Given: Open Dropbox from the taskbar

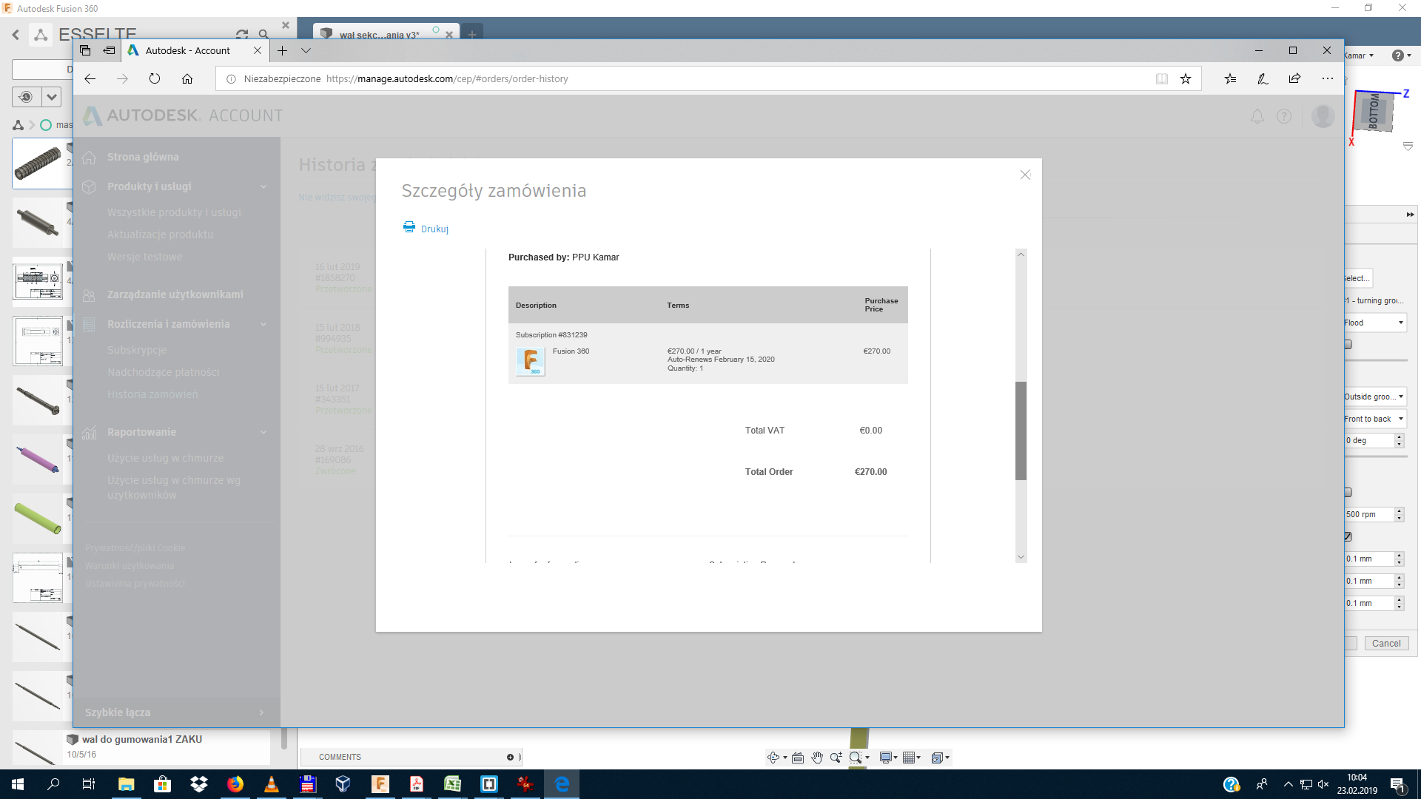Looking at the screenshot, I should [x=198, y=784].
